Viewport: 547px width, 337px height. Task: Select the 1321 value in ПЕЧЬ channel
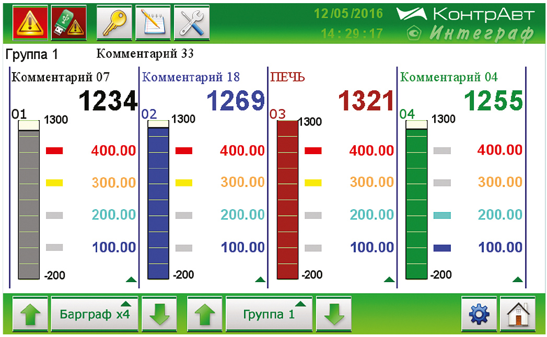click(366, 101)
